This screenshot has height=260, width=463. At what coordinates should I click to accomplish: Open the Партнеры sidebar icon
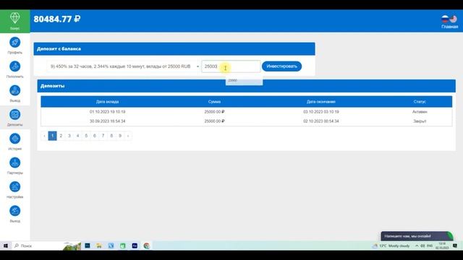14,162
